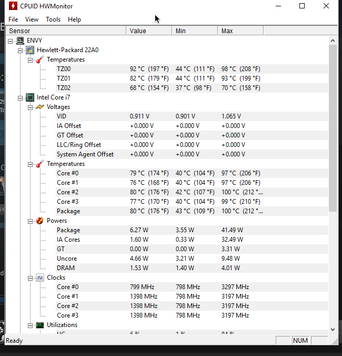Image resolution: width=342 pixels, height=356 pixels.
Task: Click the Max column header
Action: click(240, 31)
